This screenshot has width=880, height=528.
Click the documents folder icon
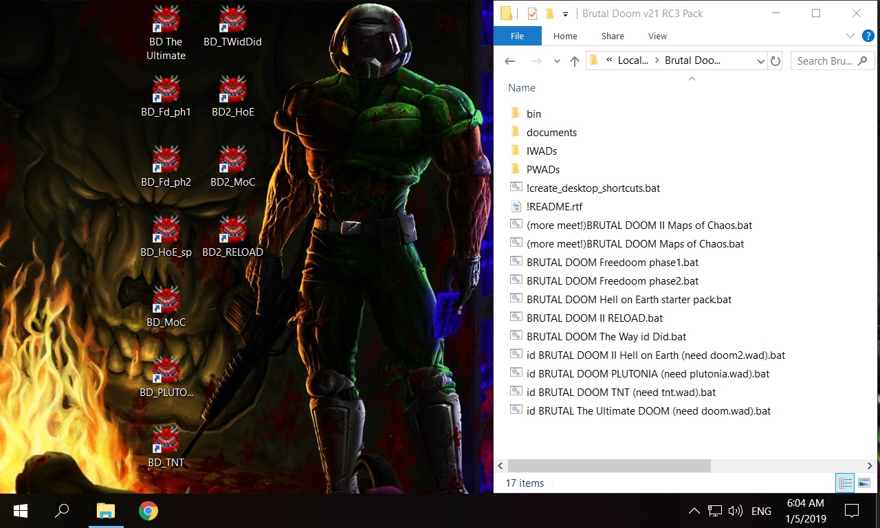(516, 132)
